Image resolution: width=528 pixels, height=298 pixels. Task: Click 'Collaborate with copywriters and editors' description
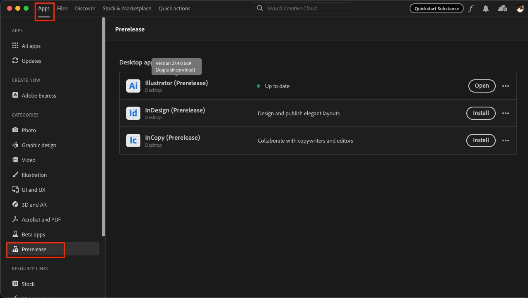tap(305, 141)
